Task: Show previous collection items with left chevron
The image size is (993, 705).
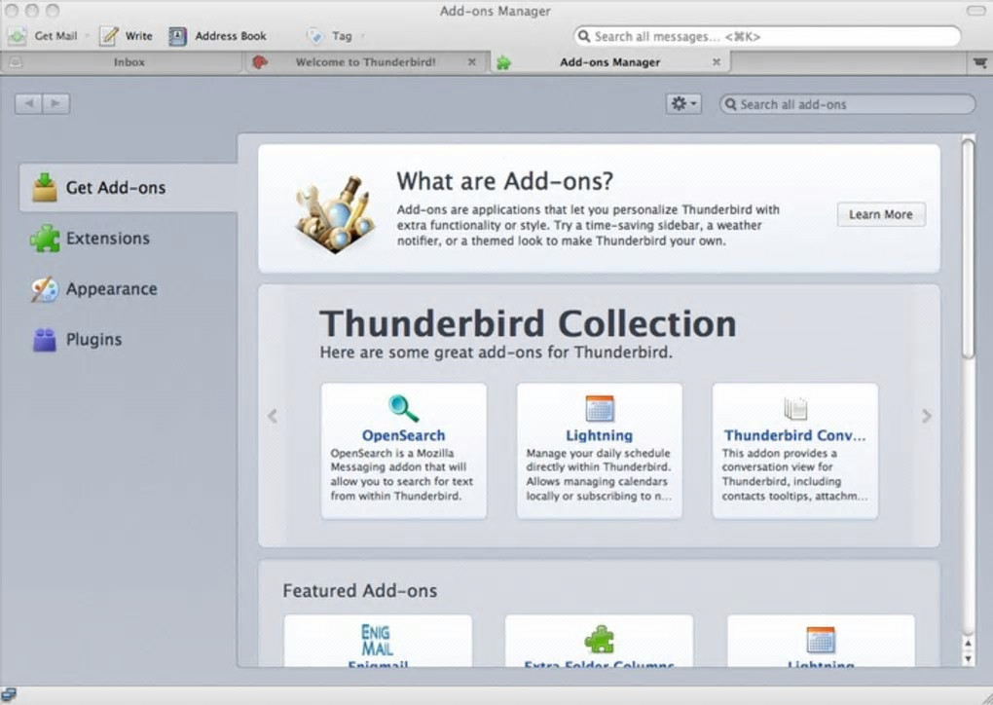Action: tap(273, 416)
